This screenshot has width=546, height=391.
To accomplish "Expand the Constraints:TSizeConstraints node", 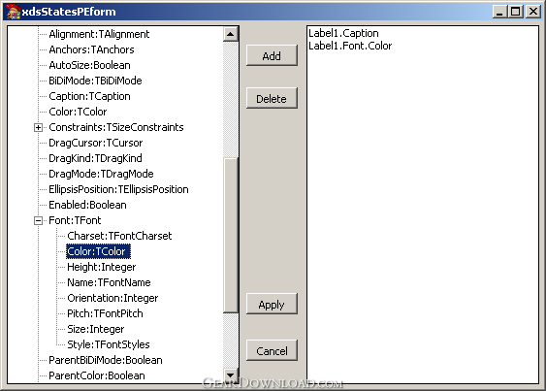I will click(38, 127).
